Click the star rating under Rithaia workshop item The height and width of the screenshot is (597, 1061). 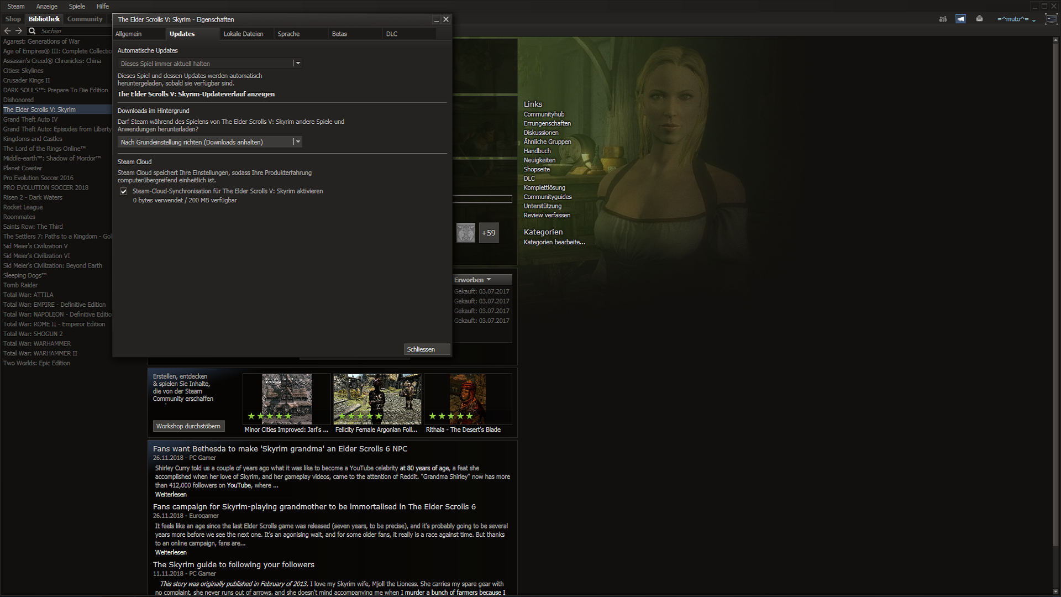451,416
